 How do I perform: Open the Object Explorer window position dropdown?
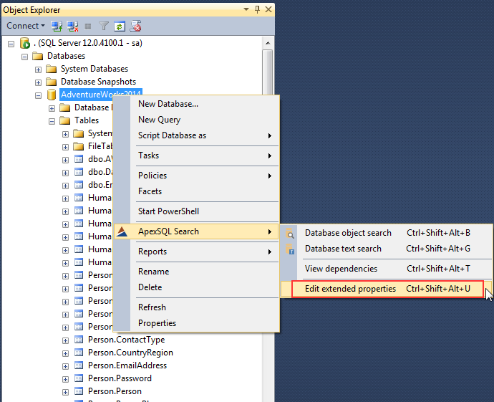(246, 9)
